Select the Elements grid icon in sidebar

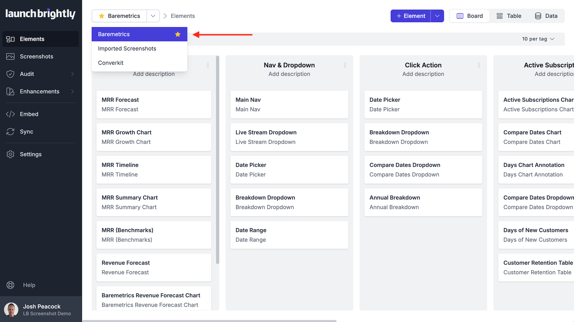click(10, 39)
